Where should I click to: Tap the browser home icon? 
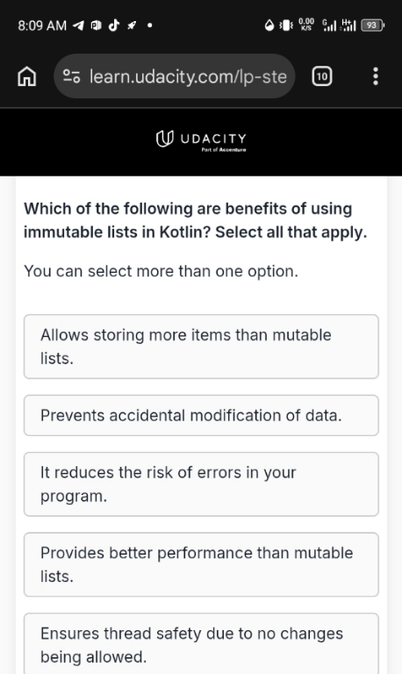click(x=26, y=76)
